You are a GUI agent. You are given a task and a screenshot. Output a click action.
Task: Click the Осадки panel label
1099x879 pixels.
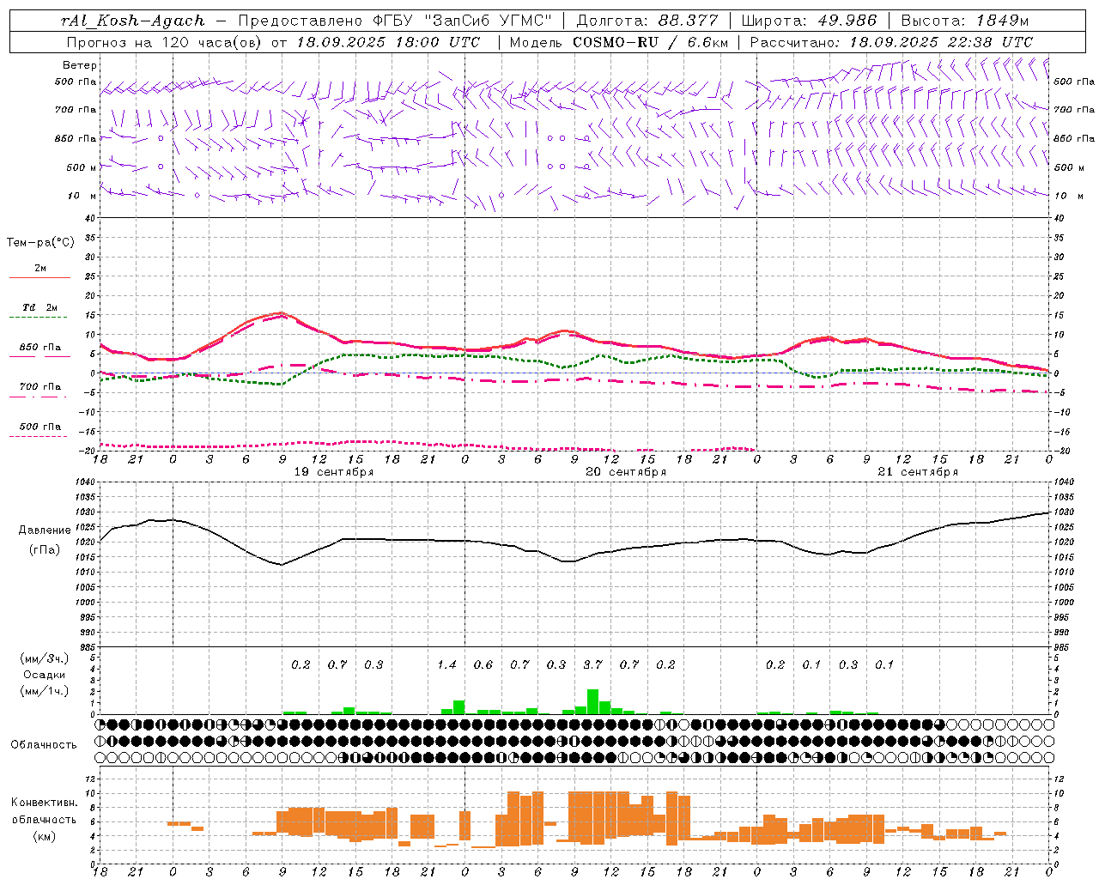click(x=45, y=675)
